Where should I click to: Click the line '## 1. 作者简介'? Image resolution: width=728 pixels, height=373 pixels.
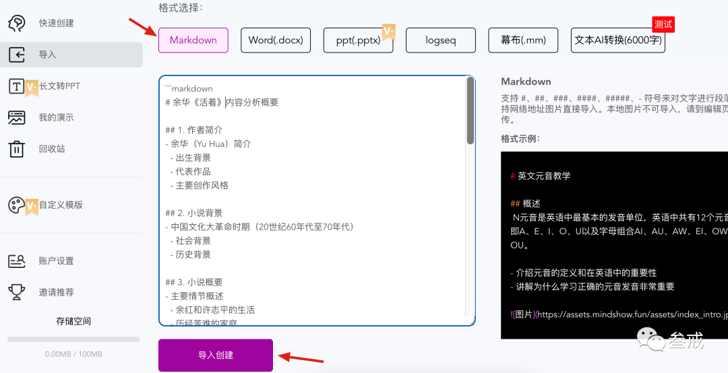pyautogui.click(x=193, y=130)
